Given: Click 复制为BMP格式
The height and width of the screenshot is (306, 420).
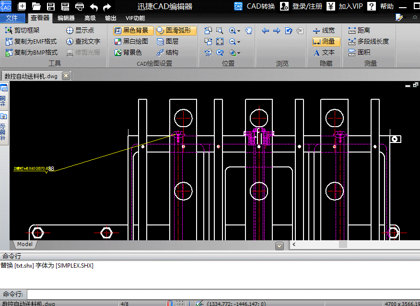Looking at the screenshot, I should [x=32, y=52].
